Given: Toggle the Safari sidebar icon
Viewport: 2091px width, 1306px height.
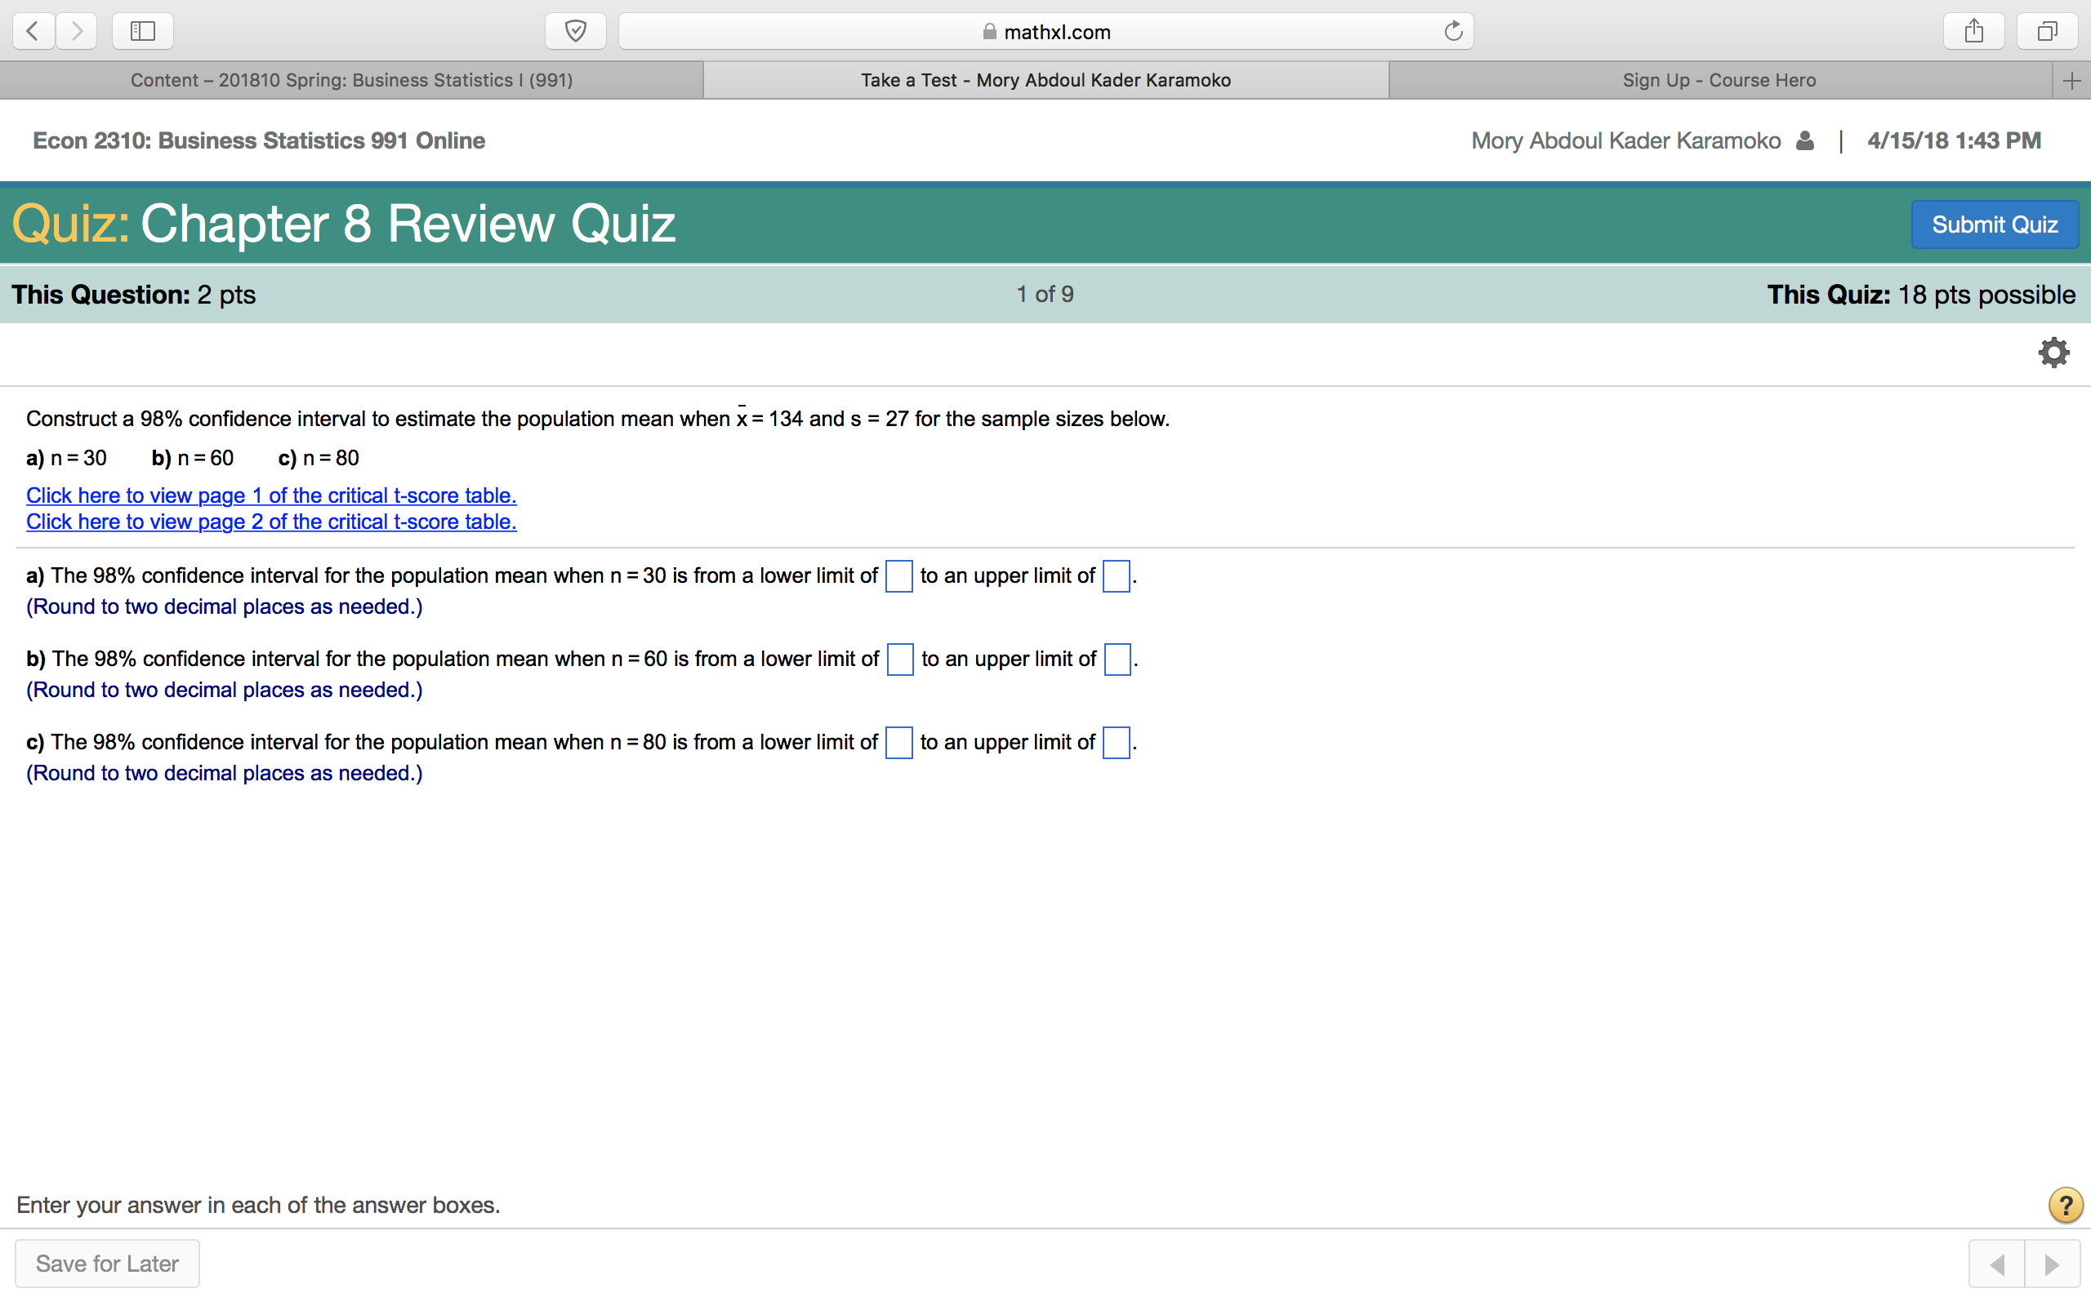Looking at the screenshot, I should (x=143, y=32).
